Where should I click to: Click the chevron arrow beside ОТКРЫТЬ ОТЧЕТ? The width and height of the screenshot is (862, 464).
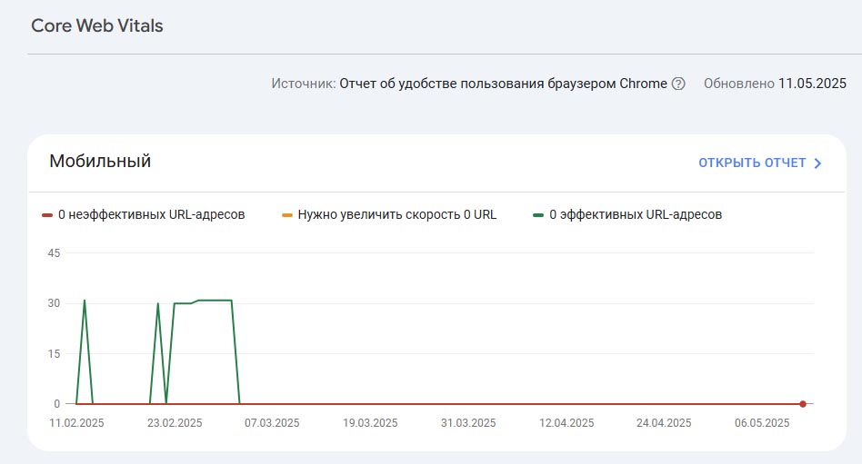coord(817,163)
